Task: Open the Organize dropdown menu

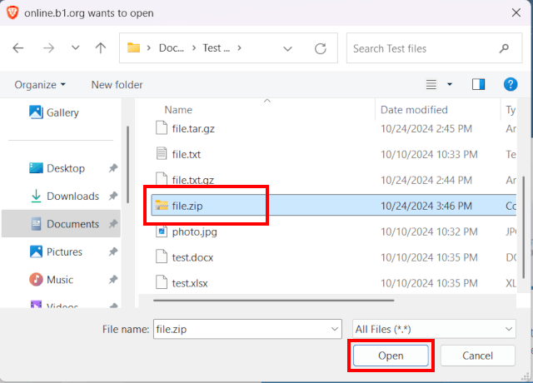Action: [x=40, y=84]
